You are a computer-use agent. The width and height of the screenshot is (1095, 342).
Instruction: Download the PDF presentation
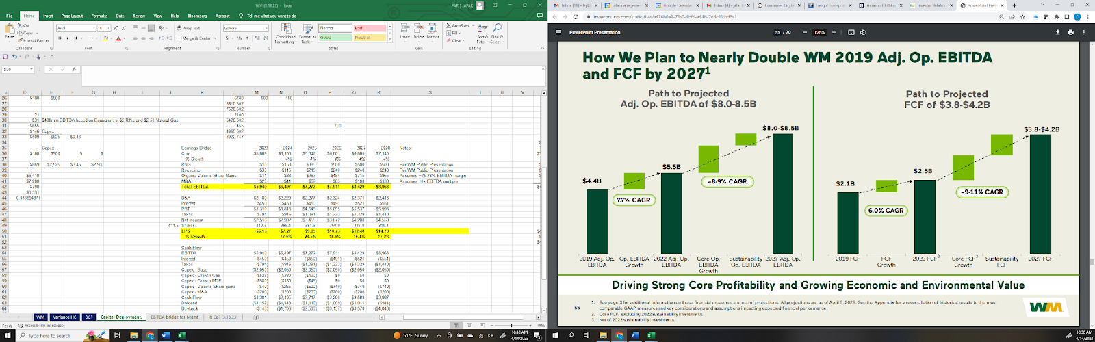click(x=1058, y=32)
